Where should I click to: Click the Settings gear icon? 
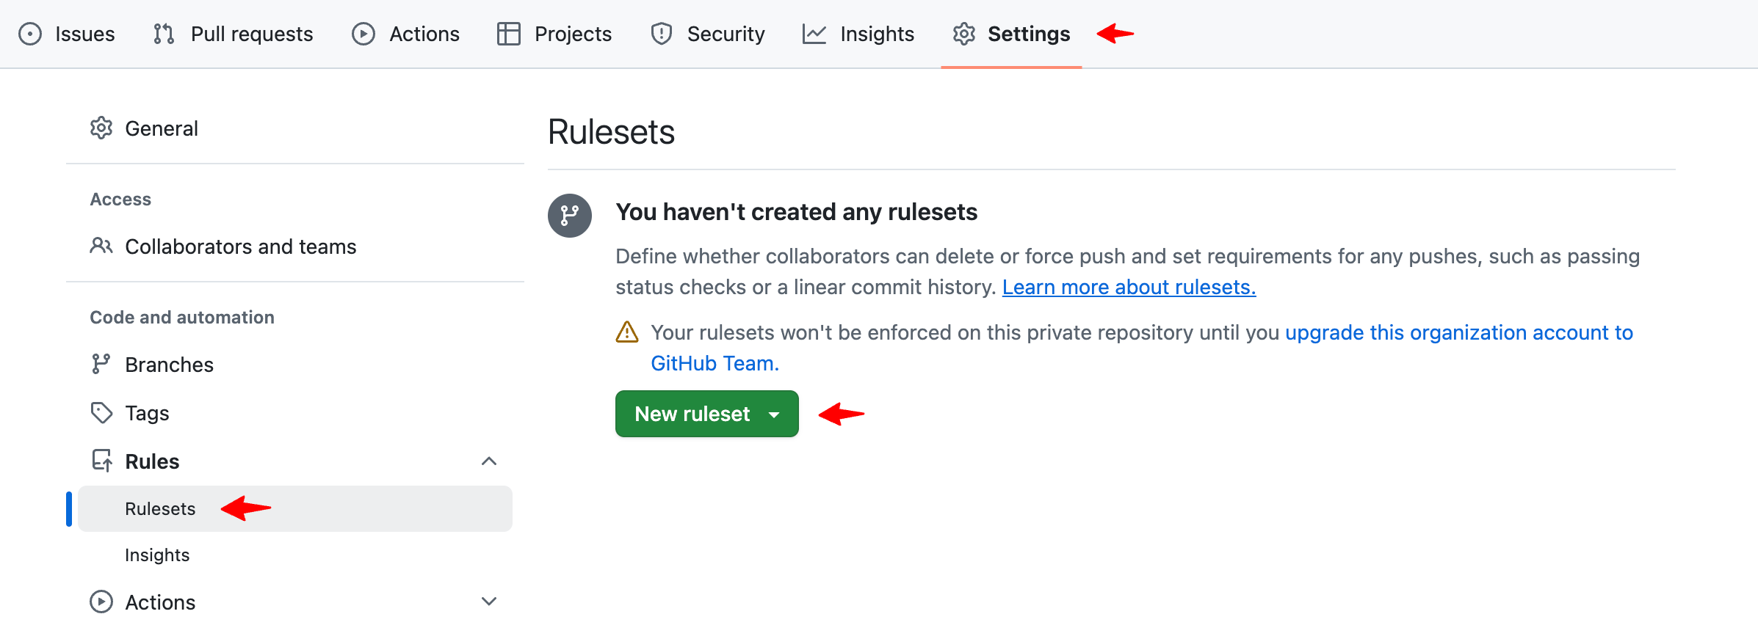(x=963, y=33)
